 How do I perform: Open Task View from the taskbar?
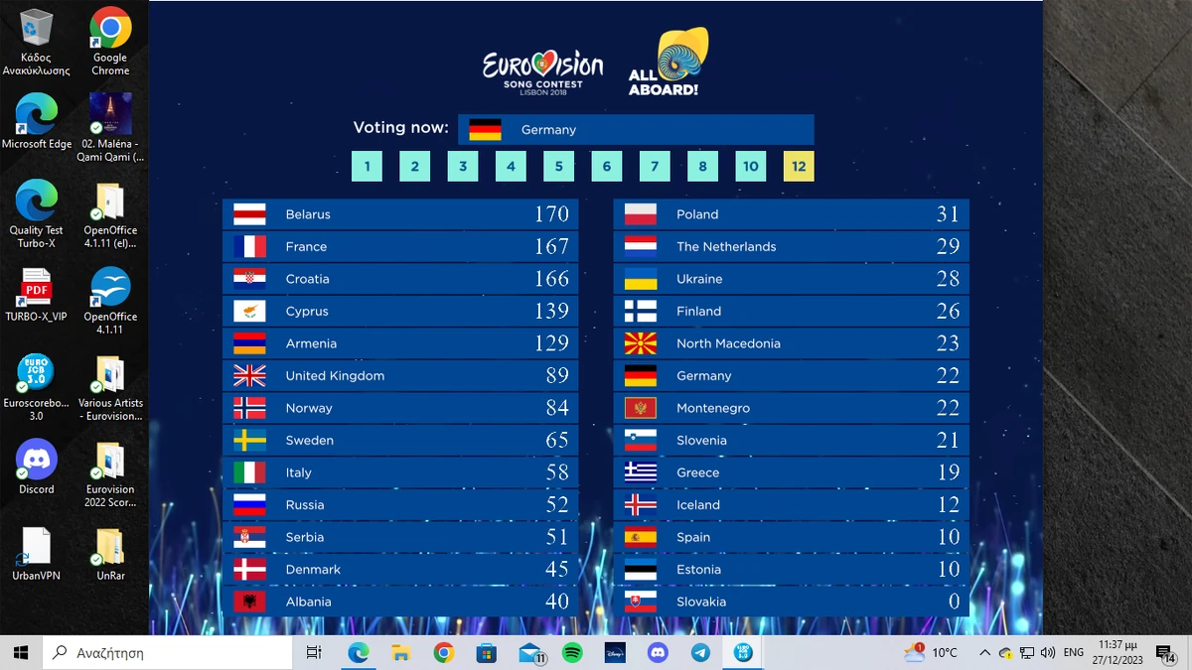314,653
